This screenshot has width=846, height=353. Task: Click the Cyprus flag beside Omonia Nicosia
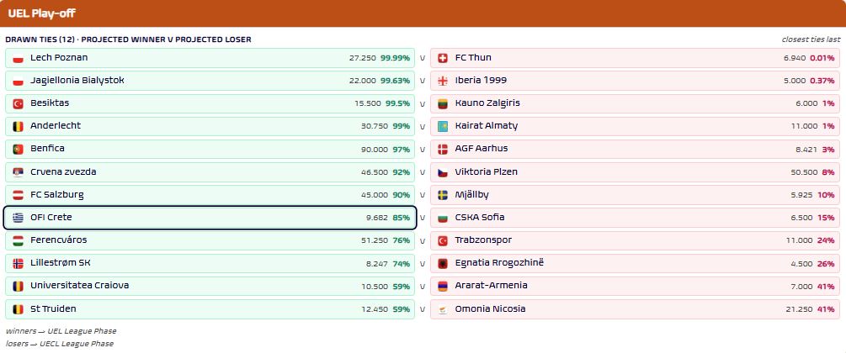[x=443, y=309]
